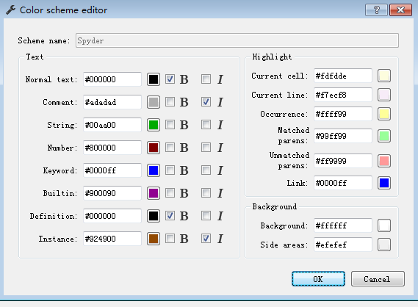Open the Unmatched parens red swatch

384,161
